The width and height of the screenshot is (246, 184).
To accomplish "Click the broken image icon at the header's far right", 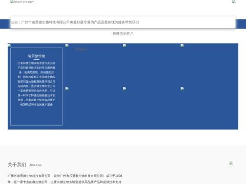I will [234, 2].
